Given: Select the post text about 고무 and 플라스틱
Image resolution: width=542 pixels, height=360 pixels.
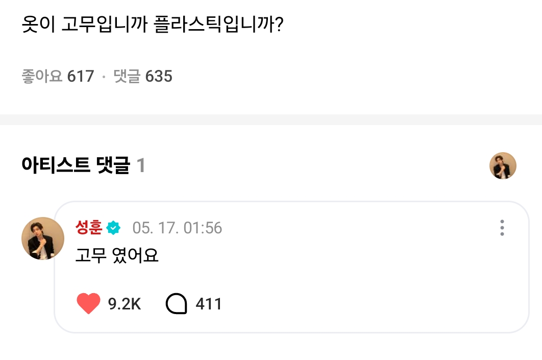Looking at the screenshot, I should pos(152,25).
